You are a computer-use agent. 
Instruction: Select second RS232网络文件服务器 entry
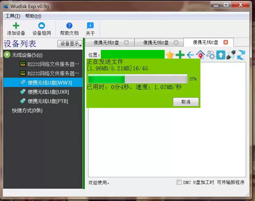pos(43,73)
